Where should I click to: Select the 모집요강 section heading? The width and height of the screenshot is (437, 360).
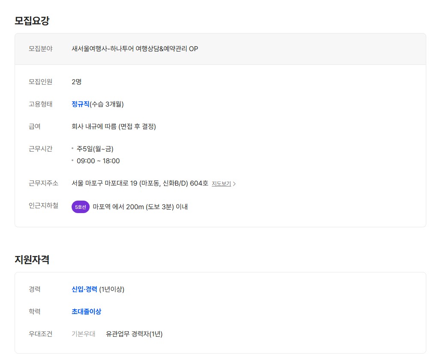click(32, 21)
